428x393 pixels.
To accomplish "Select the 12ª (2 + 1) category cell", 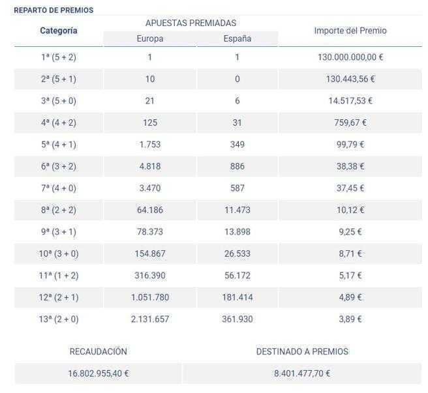I will point(59,297).
